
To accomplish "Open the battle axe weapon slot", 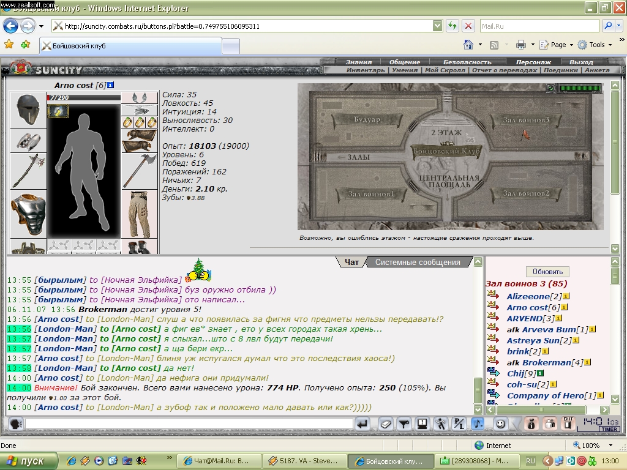I will point(139,172).
